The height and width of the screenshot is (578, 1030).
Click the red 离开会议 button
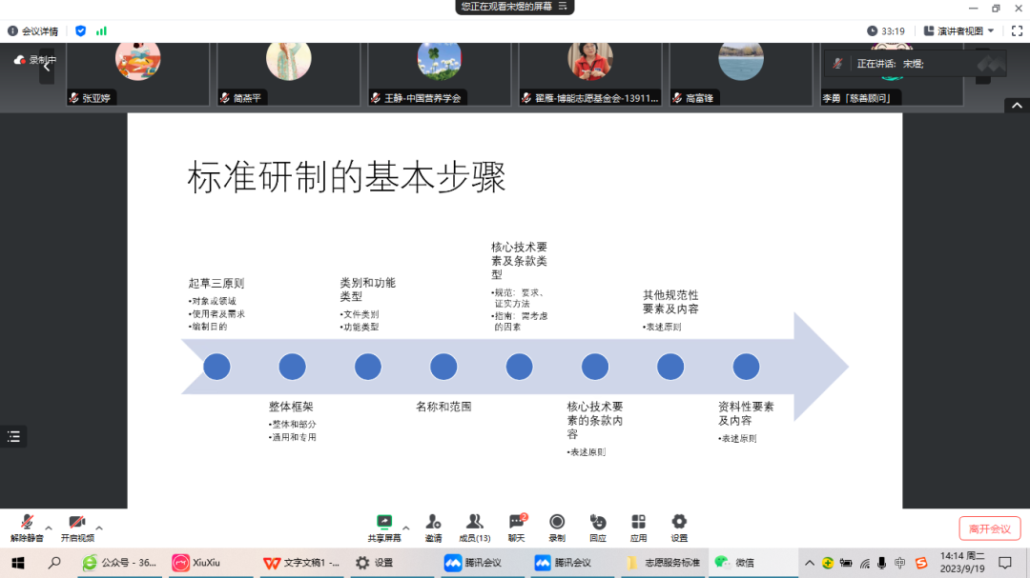(x=990, y=528)
